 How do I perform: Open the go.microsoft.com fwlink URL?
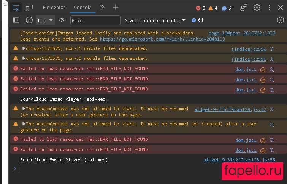tap(162, 39)
